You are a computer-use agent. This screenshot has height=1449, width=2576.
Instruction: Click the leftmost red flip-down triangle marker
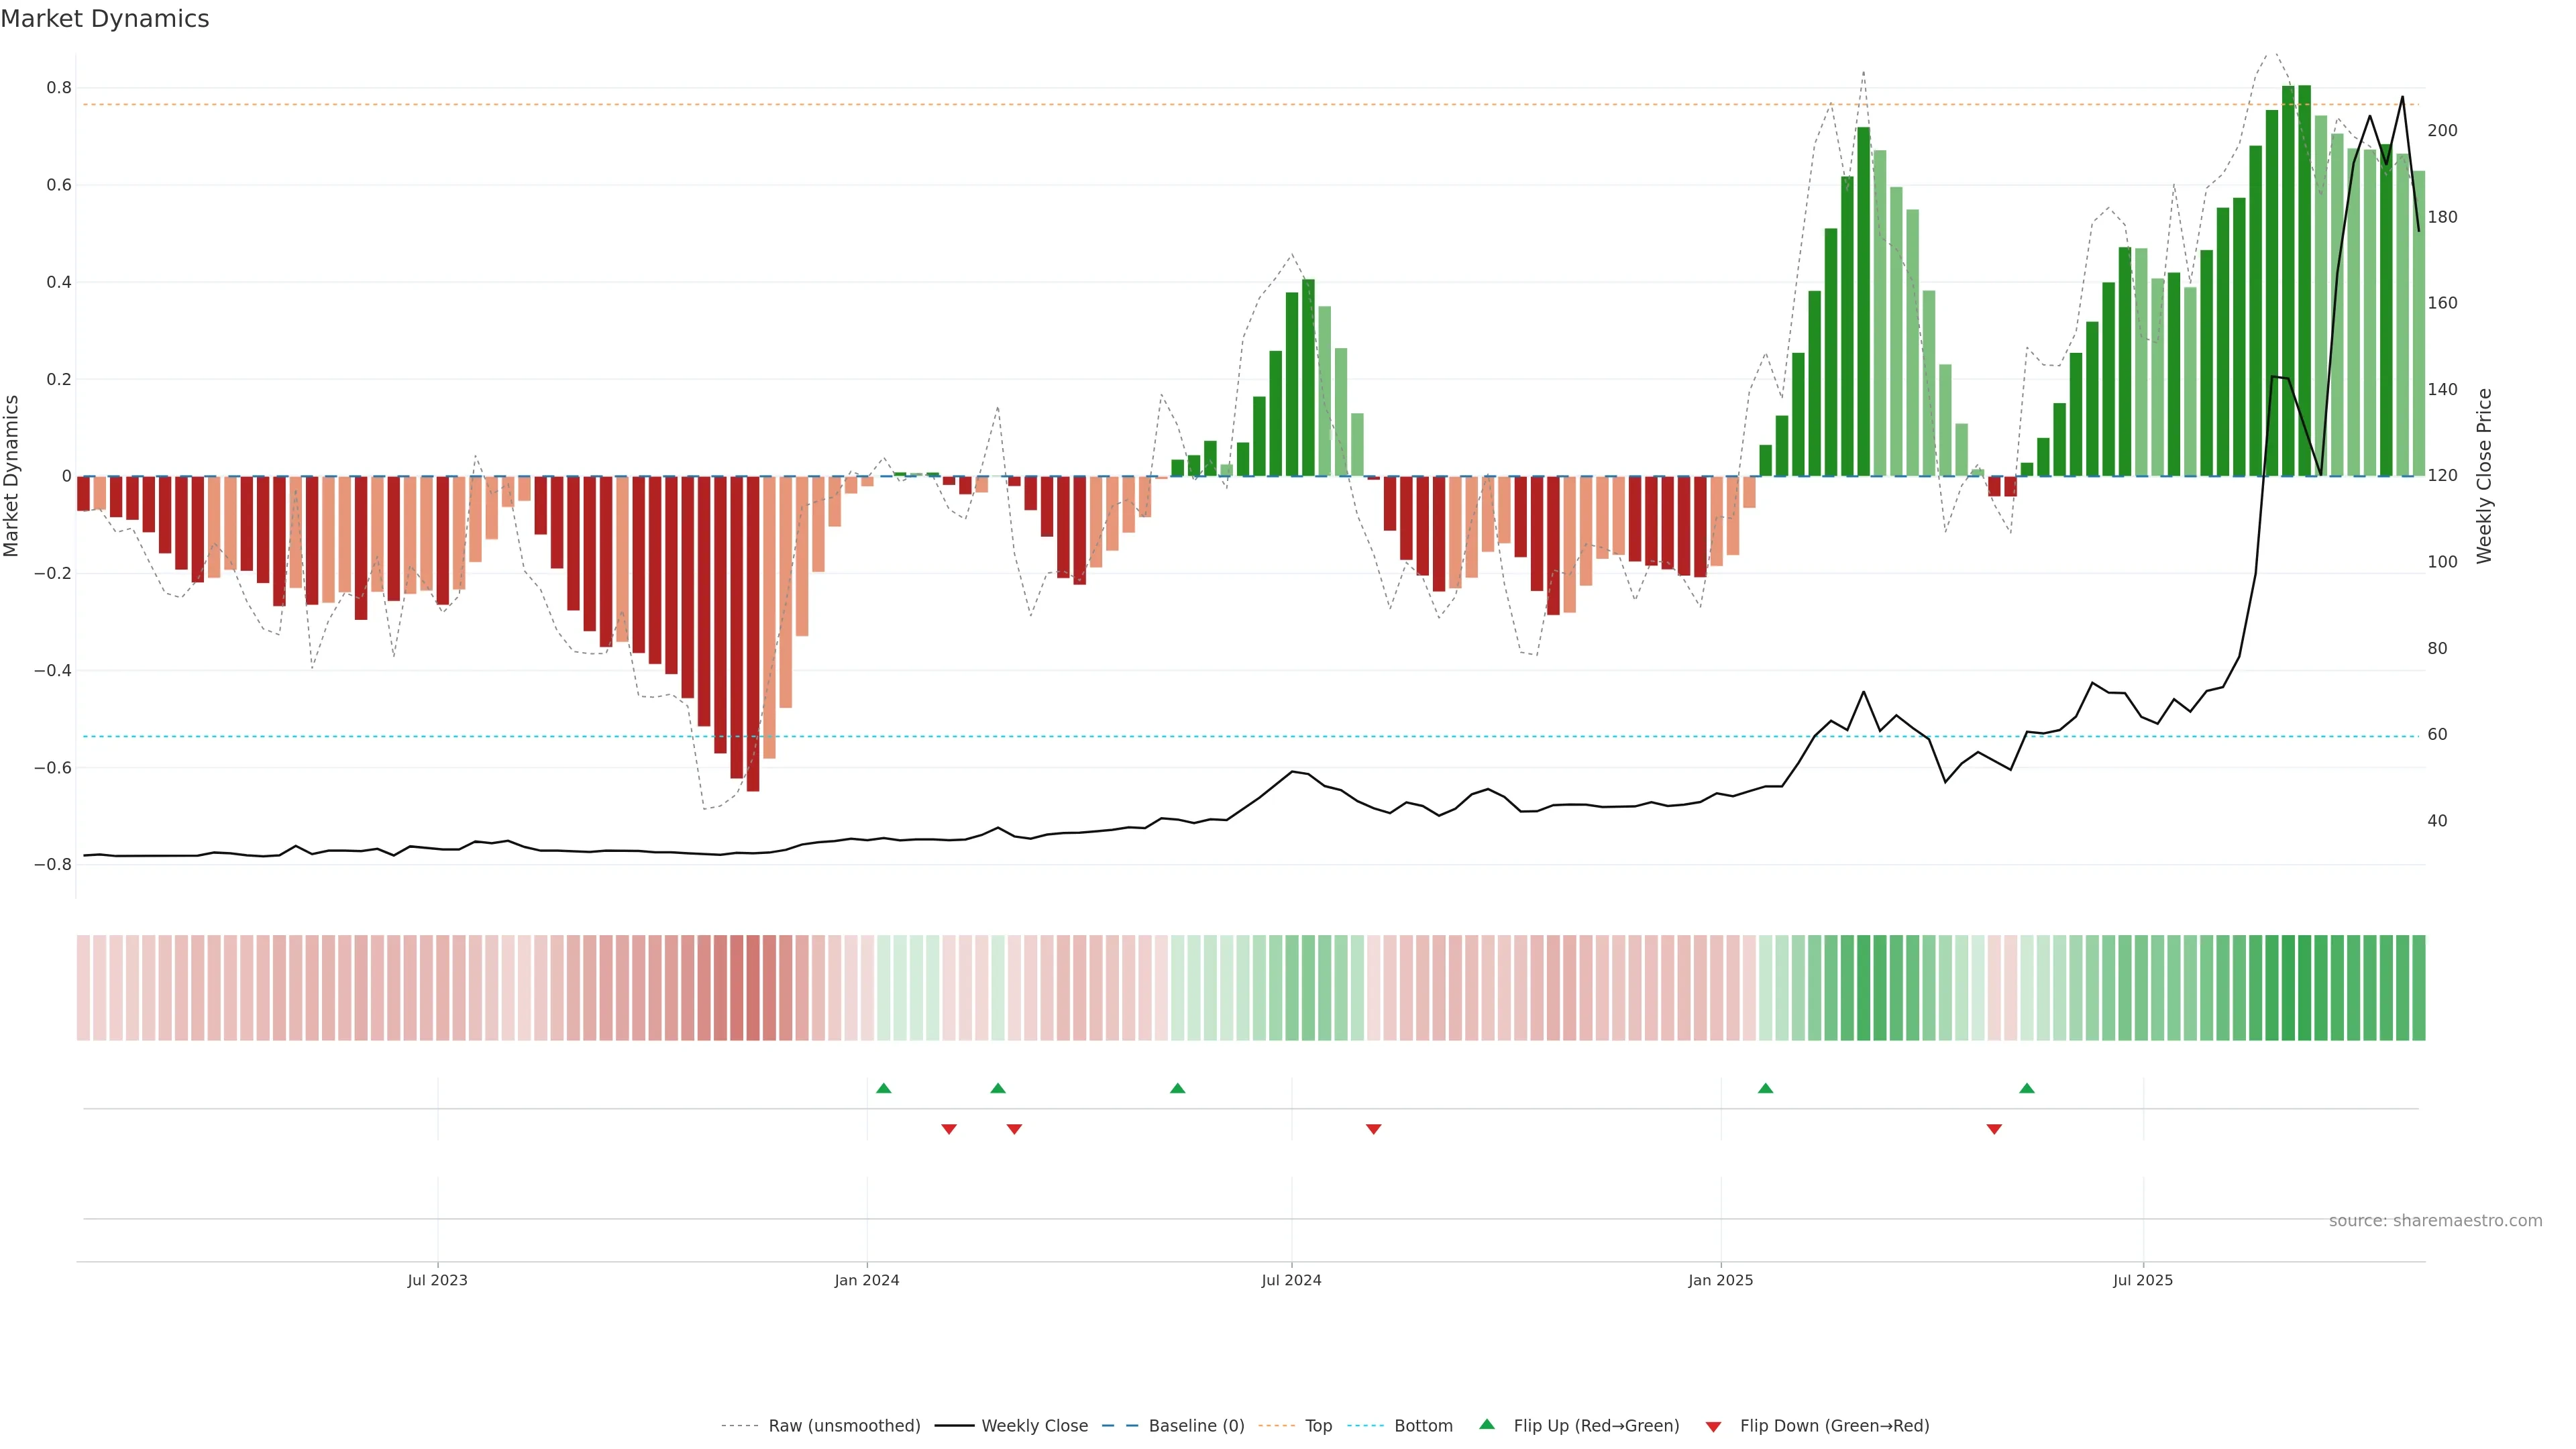click(x=949, y=1129)
